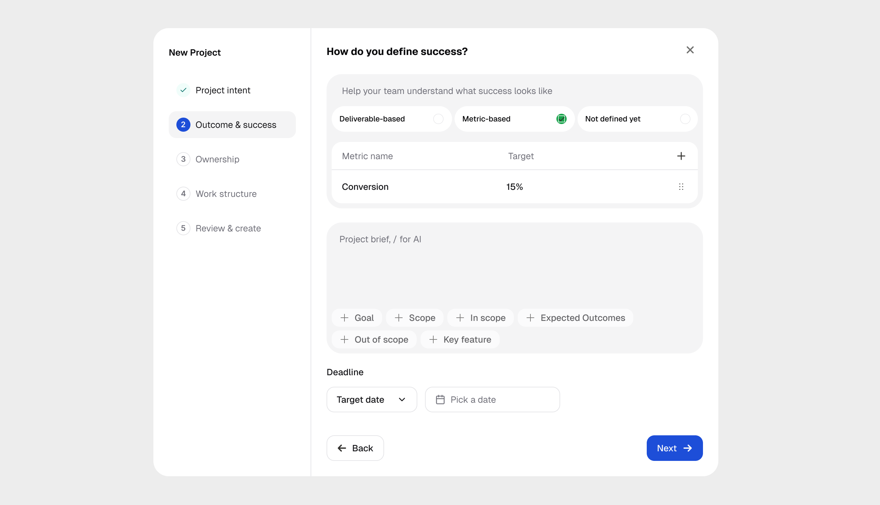Add a Goal section chip
The height and width of the screenshot is (505, 880).
coord(357,318)
